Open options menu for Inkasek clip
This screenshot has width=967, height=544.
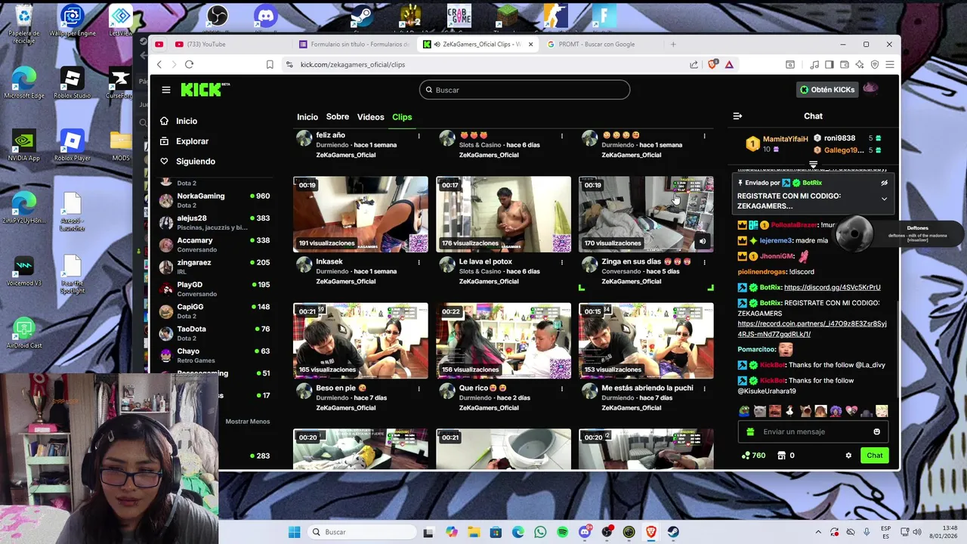tap(419, 262)
